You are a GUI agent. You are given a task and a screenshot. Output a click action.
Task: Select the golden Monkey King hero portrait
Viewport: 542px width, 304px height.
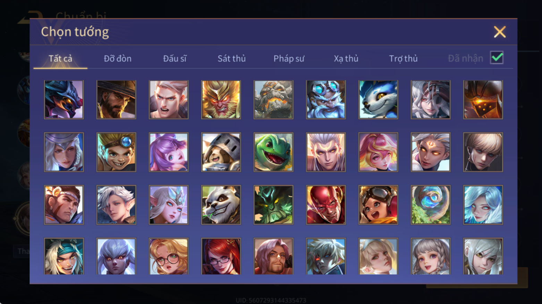(x=221, y=100)
